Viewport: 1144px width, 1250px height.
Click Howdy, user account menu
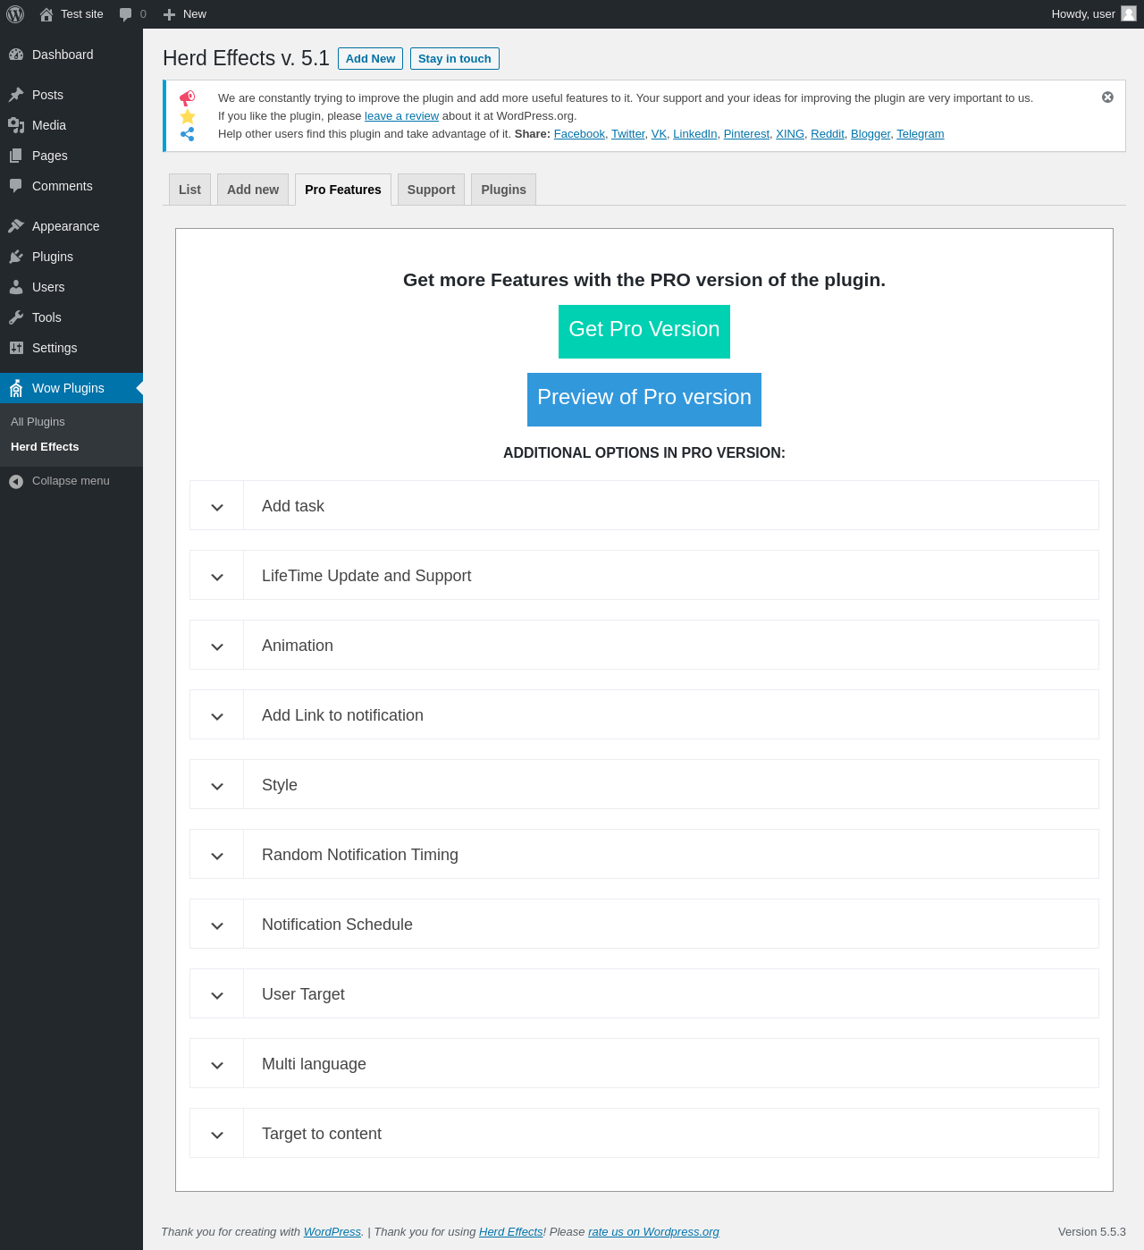point(1094,14)
